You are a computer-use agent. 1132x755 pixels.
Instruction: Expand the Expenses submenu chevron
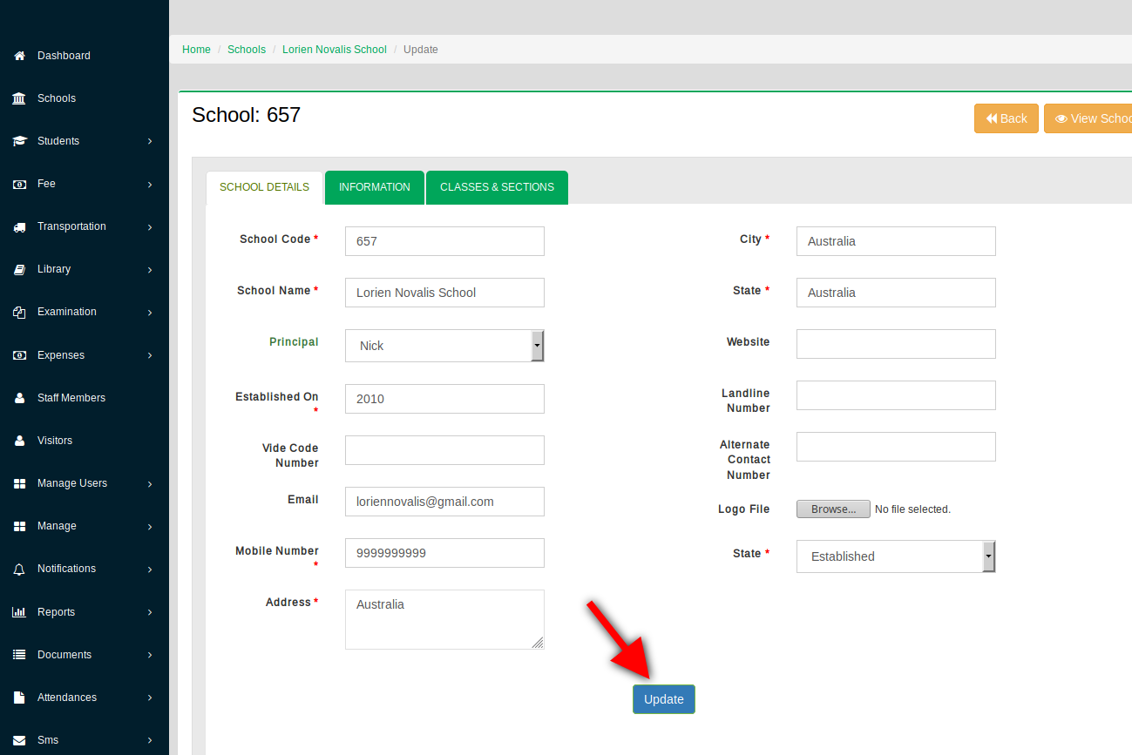[x=150, y=355]
